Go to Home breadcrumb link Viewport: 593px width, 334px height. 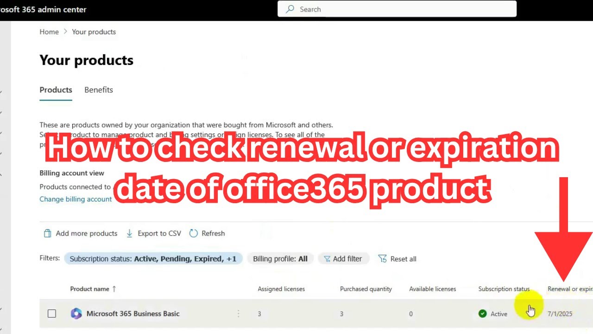tap(49, 32)
